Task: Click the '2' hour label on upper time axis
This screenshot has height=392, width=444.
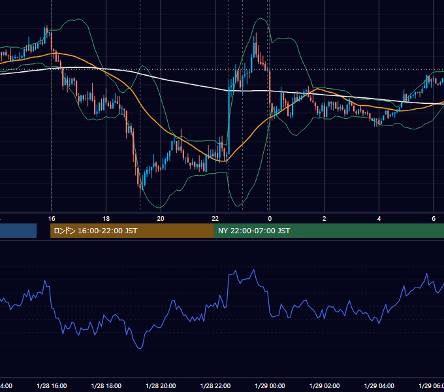Action: point(325,219)
